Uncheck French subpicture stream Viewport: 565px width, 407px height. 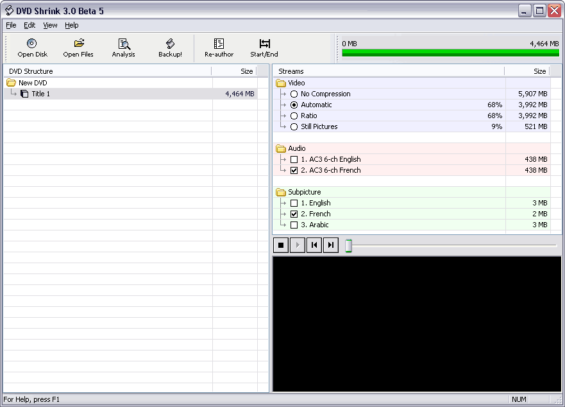pos(294,214)
